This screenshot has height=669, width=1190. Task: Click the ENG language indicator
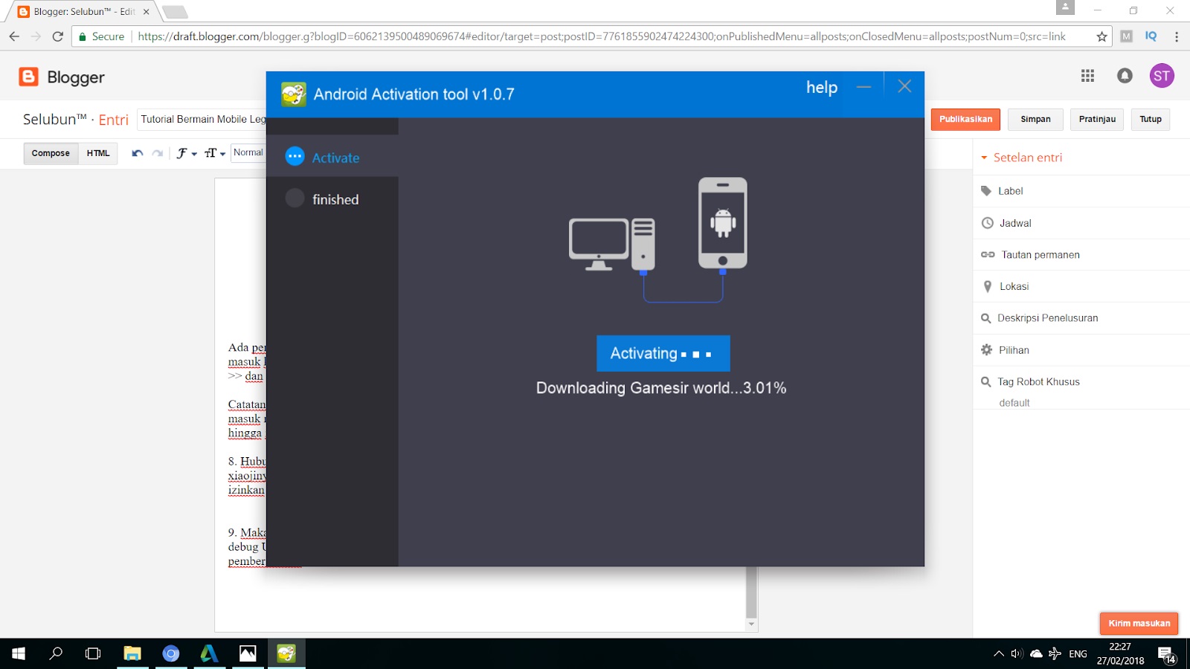1078,654
